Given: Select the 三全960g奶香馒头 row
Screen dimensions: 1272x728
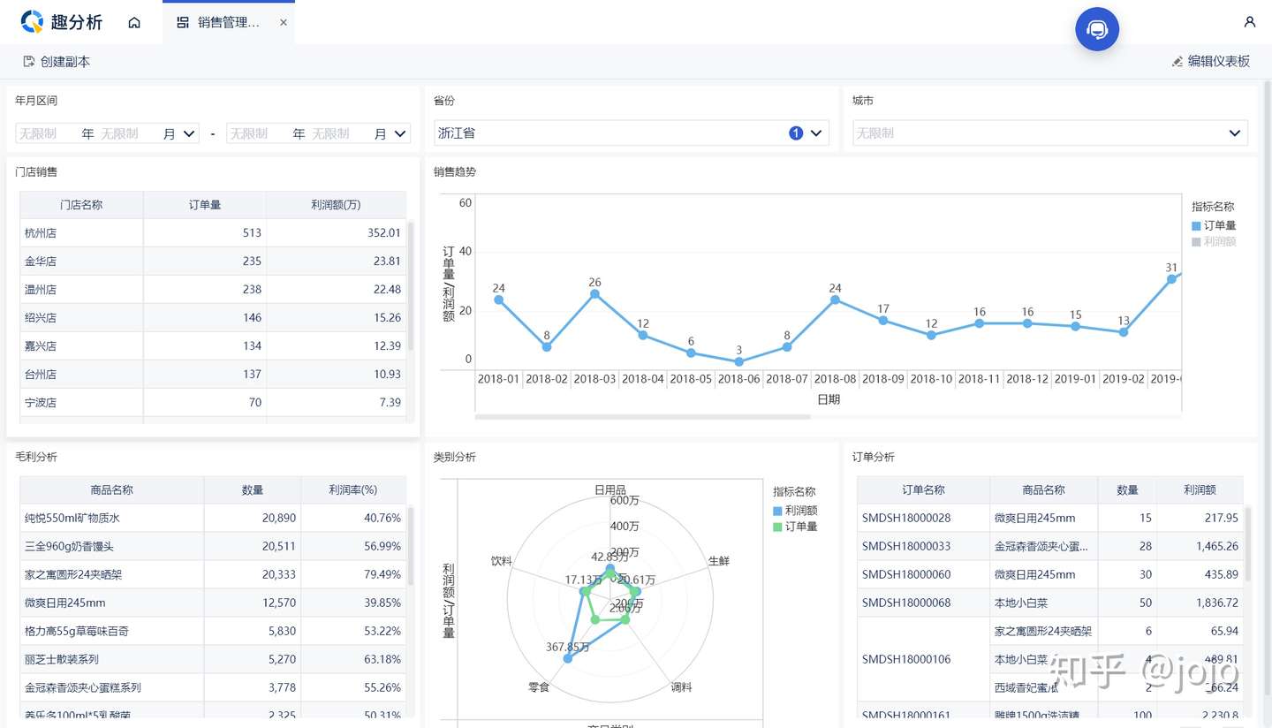Looking at the screenshot, I should 213,546.
